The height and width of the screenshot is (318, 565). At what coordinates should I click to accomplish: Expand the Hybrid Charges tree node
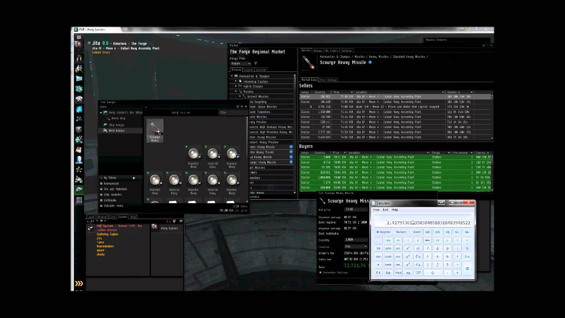coord(236,87)
